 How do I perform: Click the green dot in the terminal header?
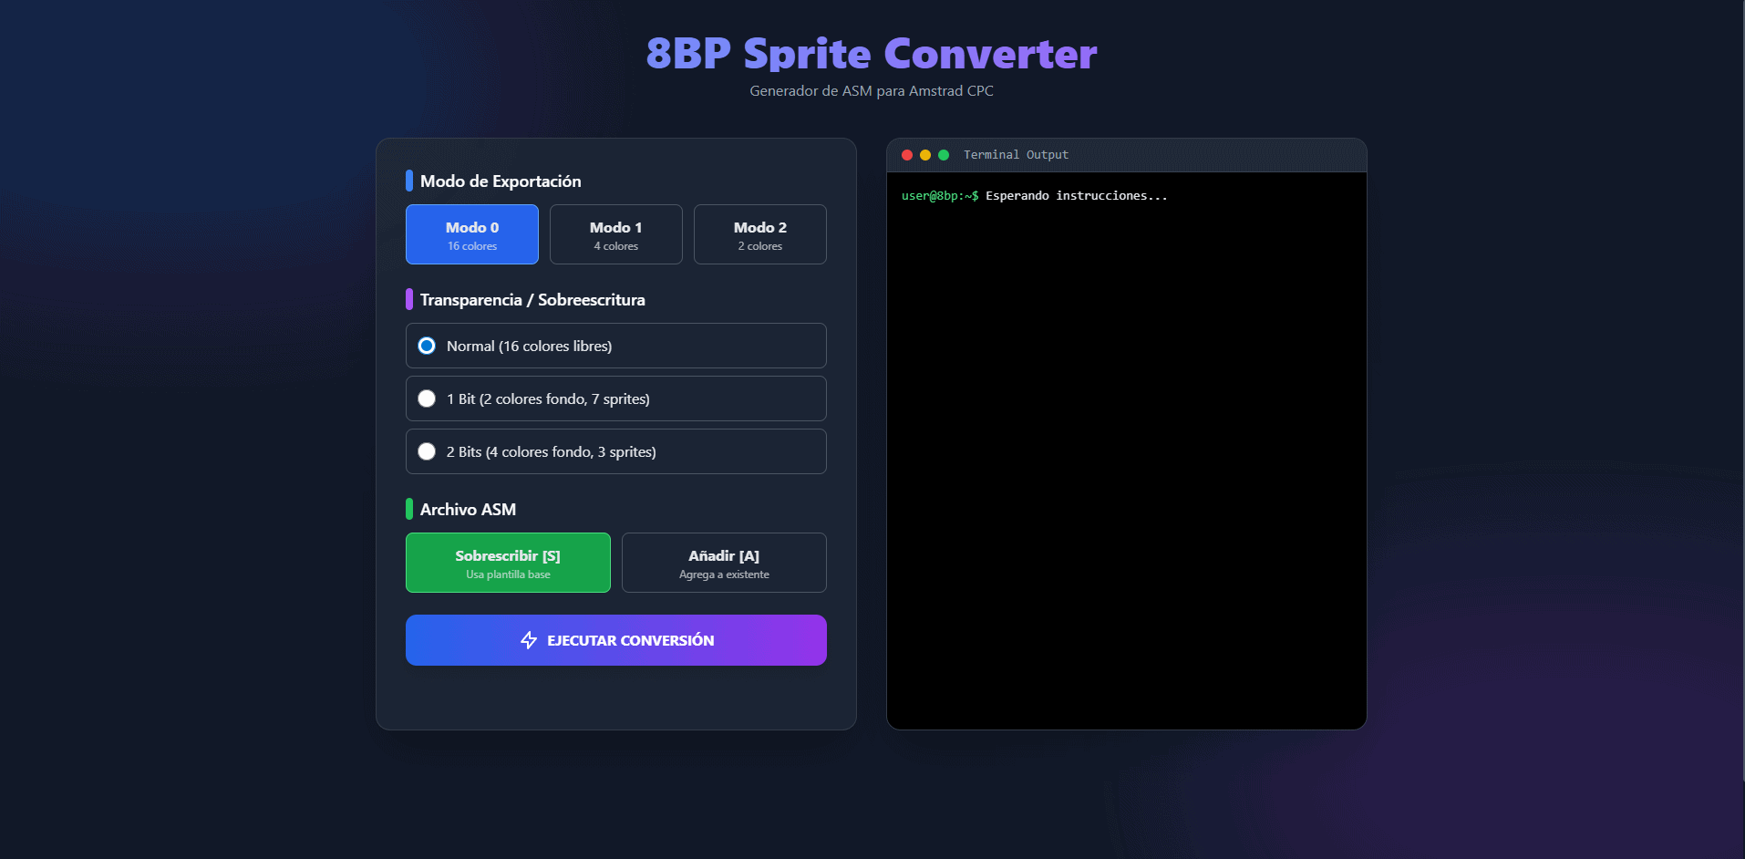[944, 155]
